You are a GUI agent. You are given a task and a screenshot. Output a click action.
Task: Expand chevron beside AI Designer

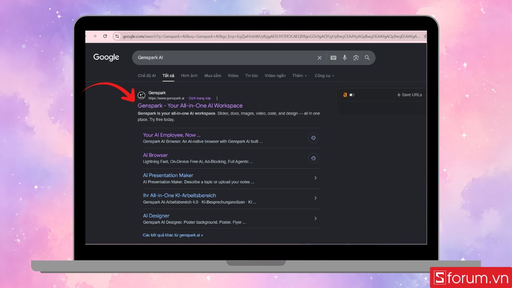(315, 218)
